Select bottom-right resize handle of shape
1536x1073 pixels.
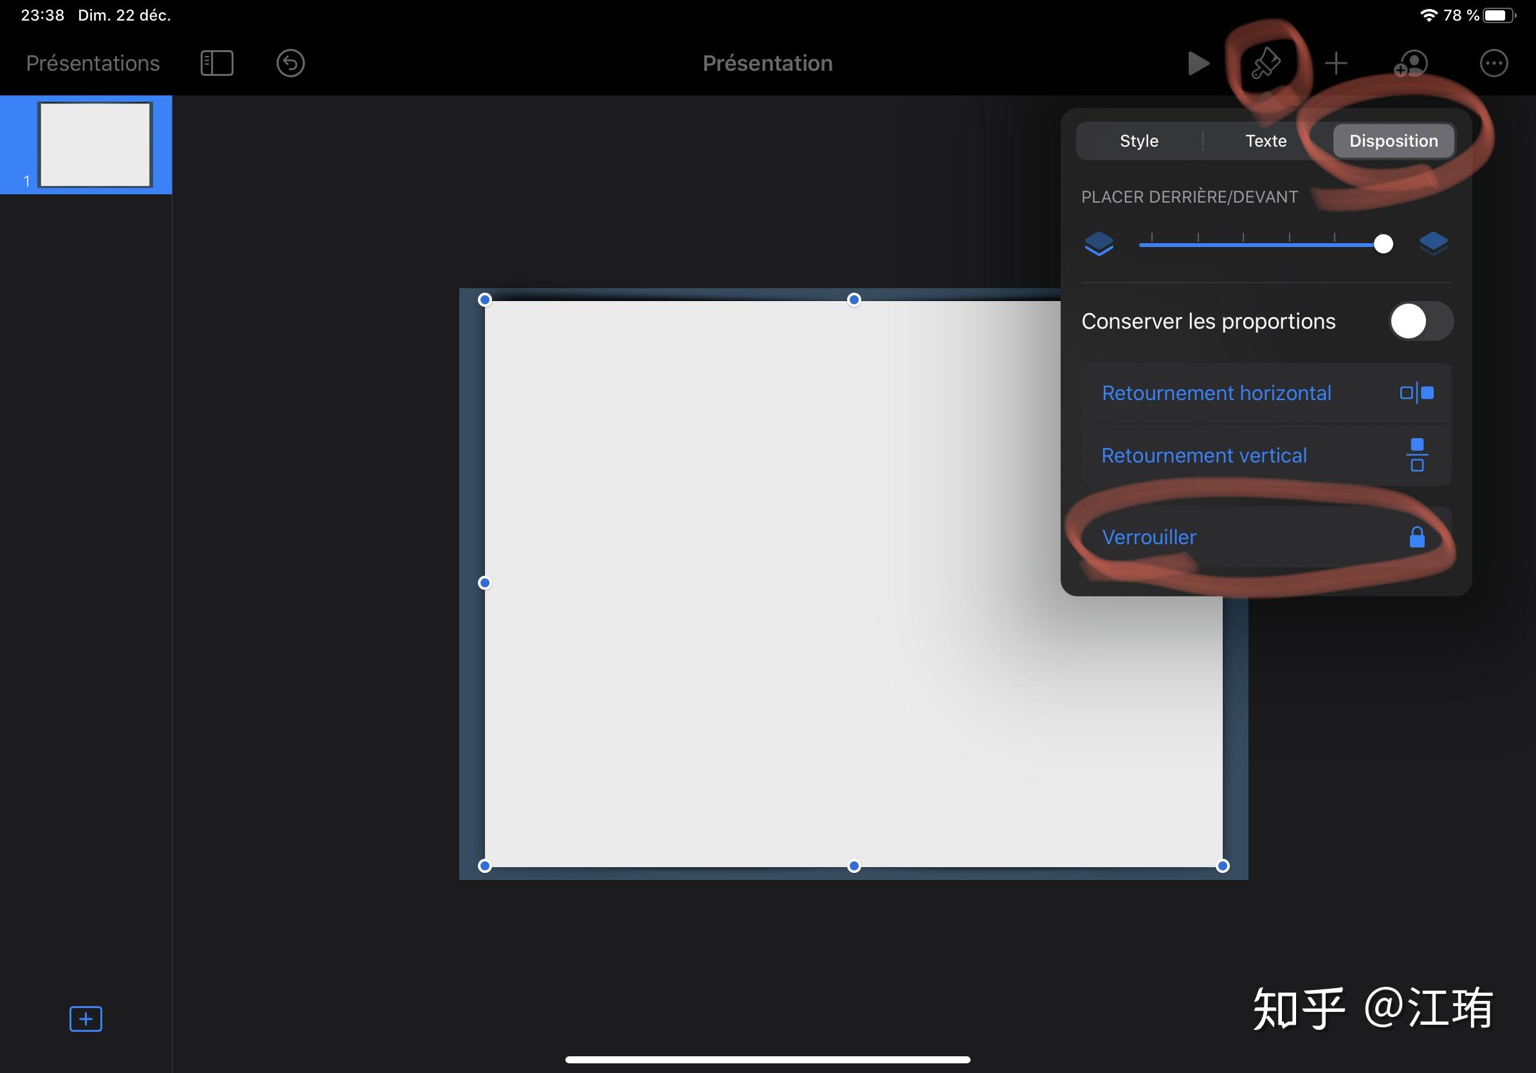(1222, 867)
